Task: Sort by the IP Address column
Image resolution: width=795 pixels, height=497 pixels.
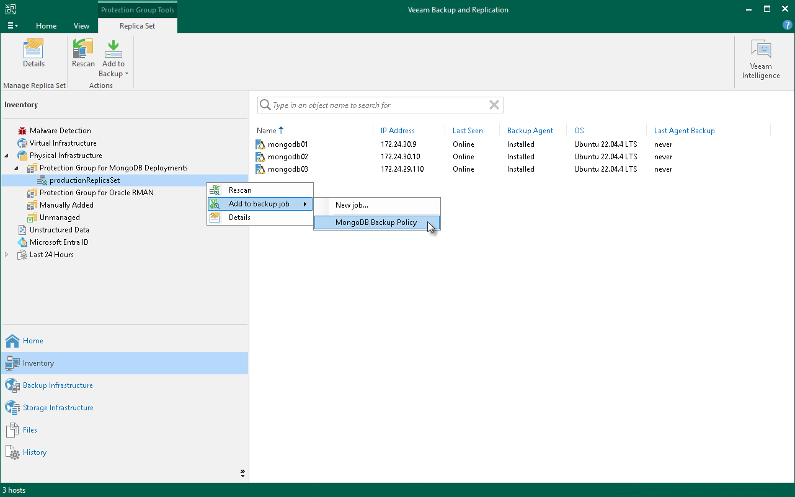Action: (x=397, y=131)
